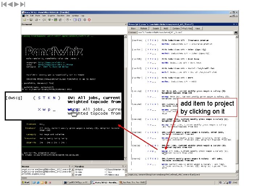Click the red Break toolbar icon

[x=89, y=20]
